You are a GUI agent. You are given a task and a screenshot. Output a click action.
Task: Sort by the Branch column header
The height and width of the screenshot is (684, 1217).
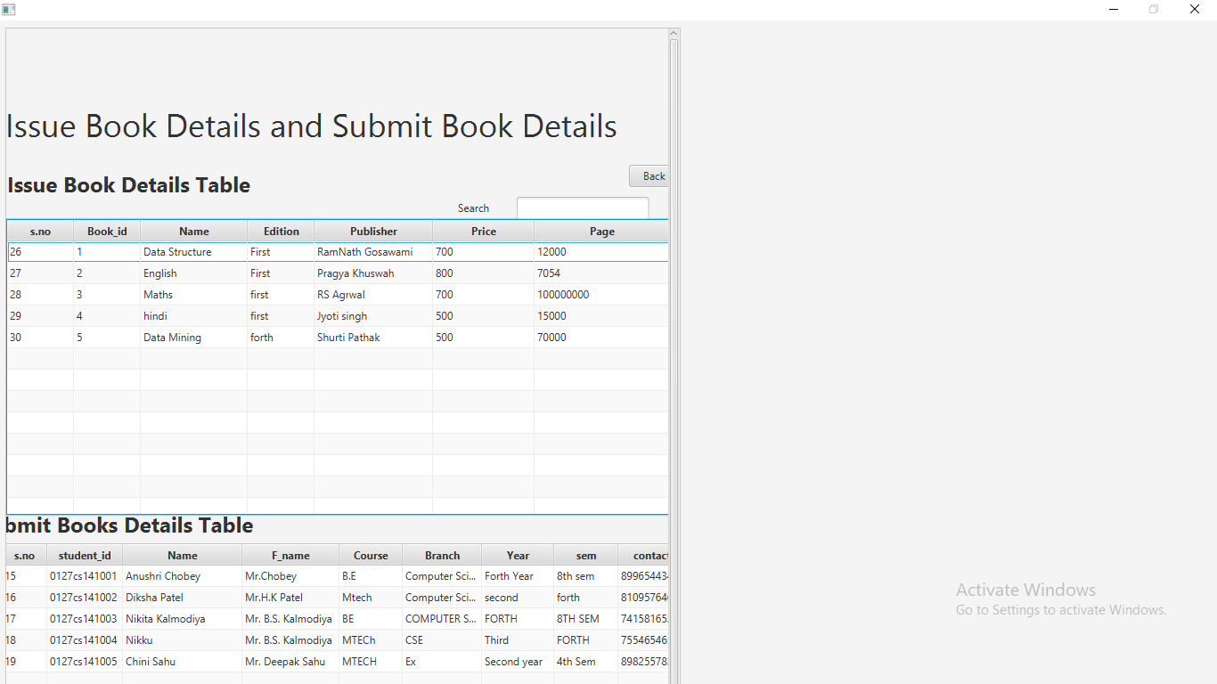[x=441, y=555]
